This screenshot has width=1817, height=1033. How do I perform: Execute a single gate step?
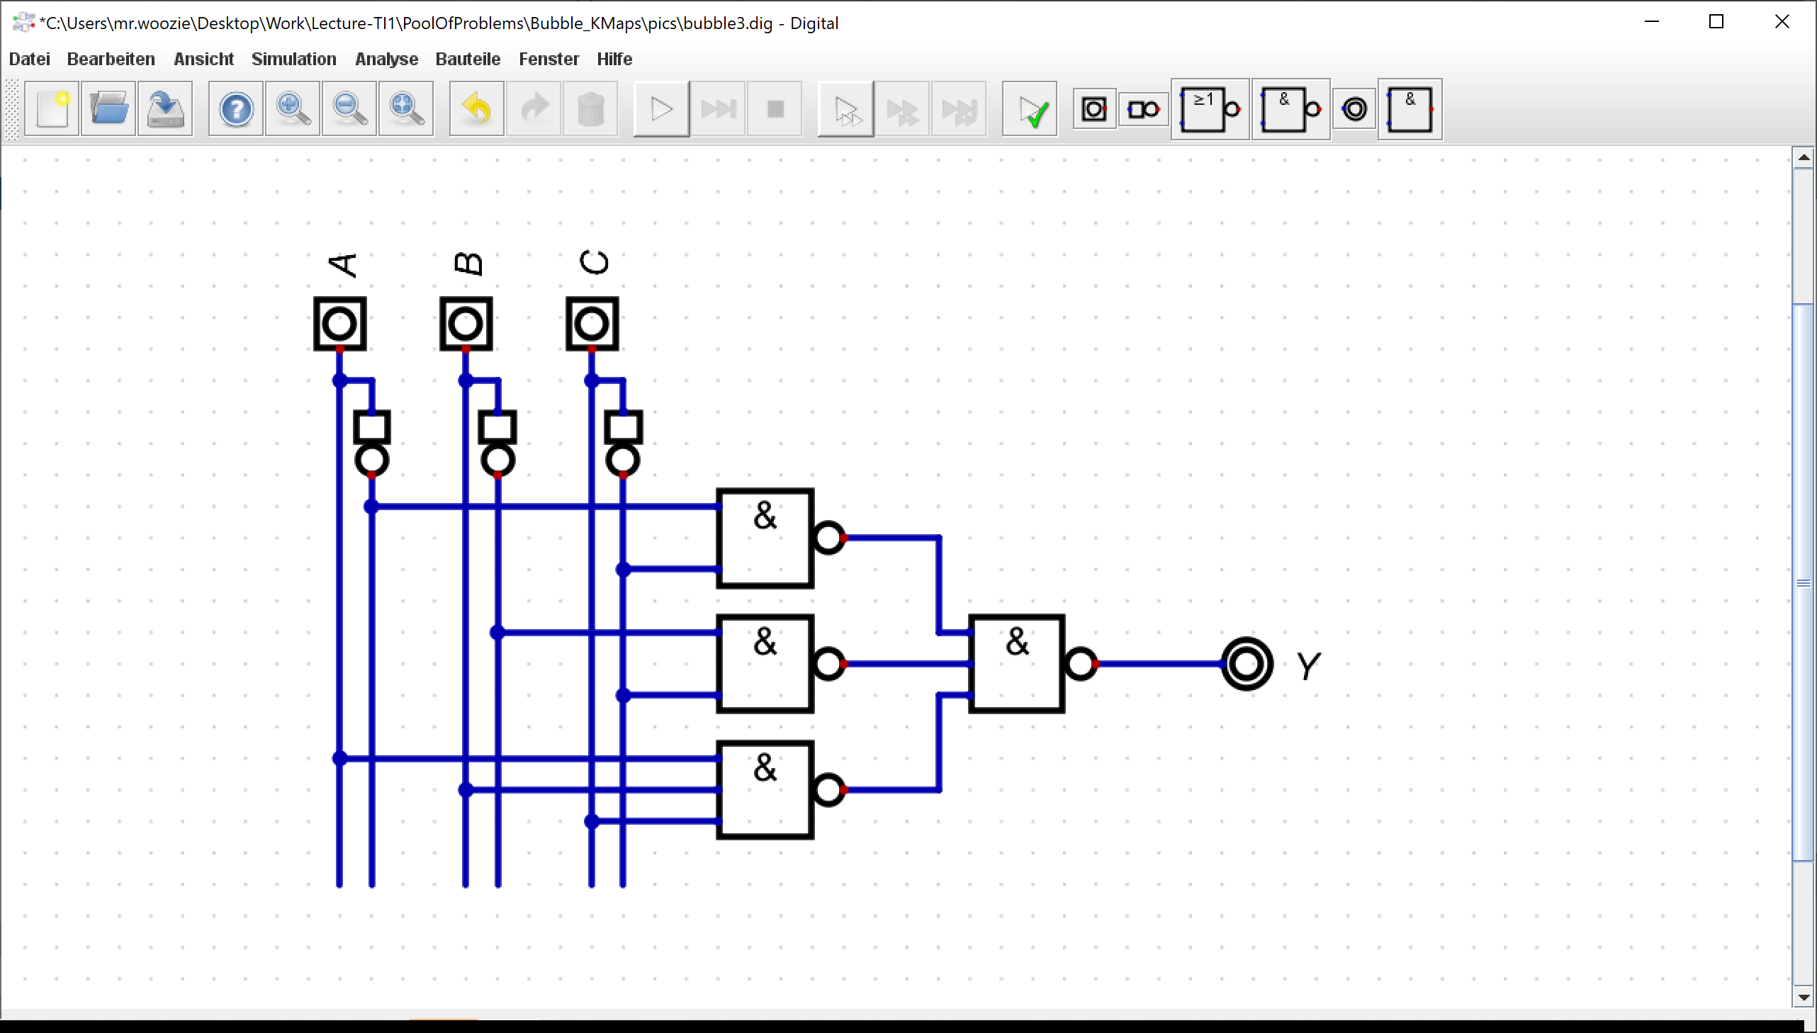[902, 109]
